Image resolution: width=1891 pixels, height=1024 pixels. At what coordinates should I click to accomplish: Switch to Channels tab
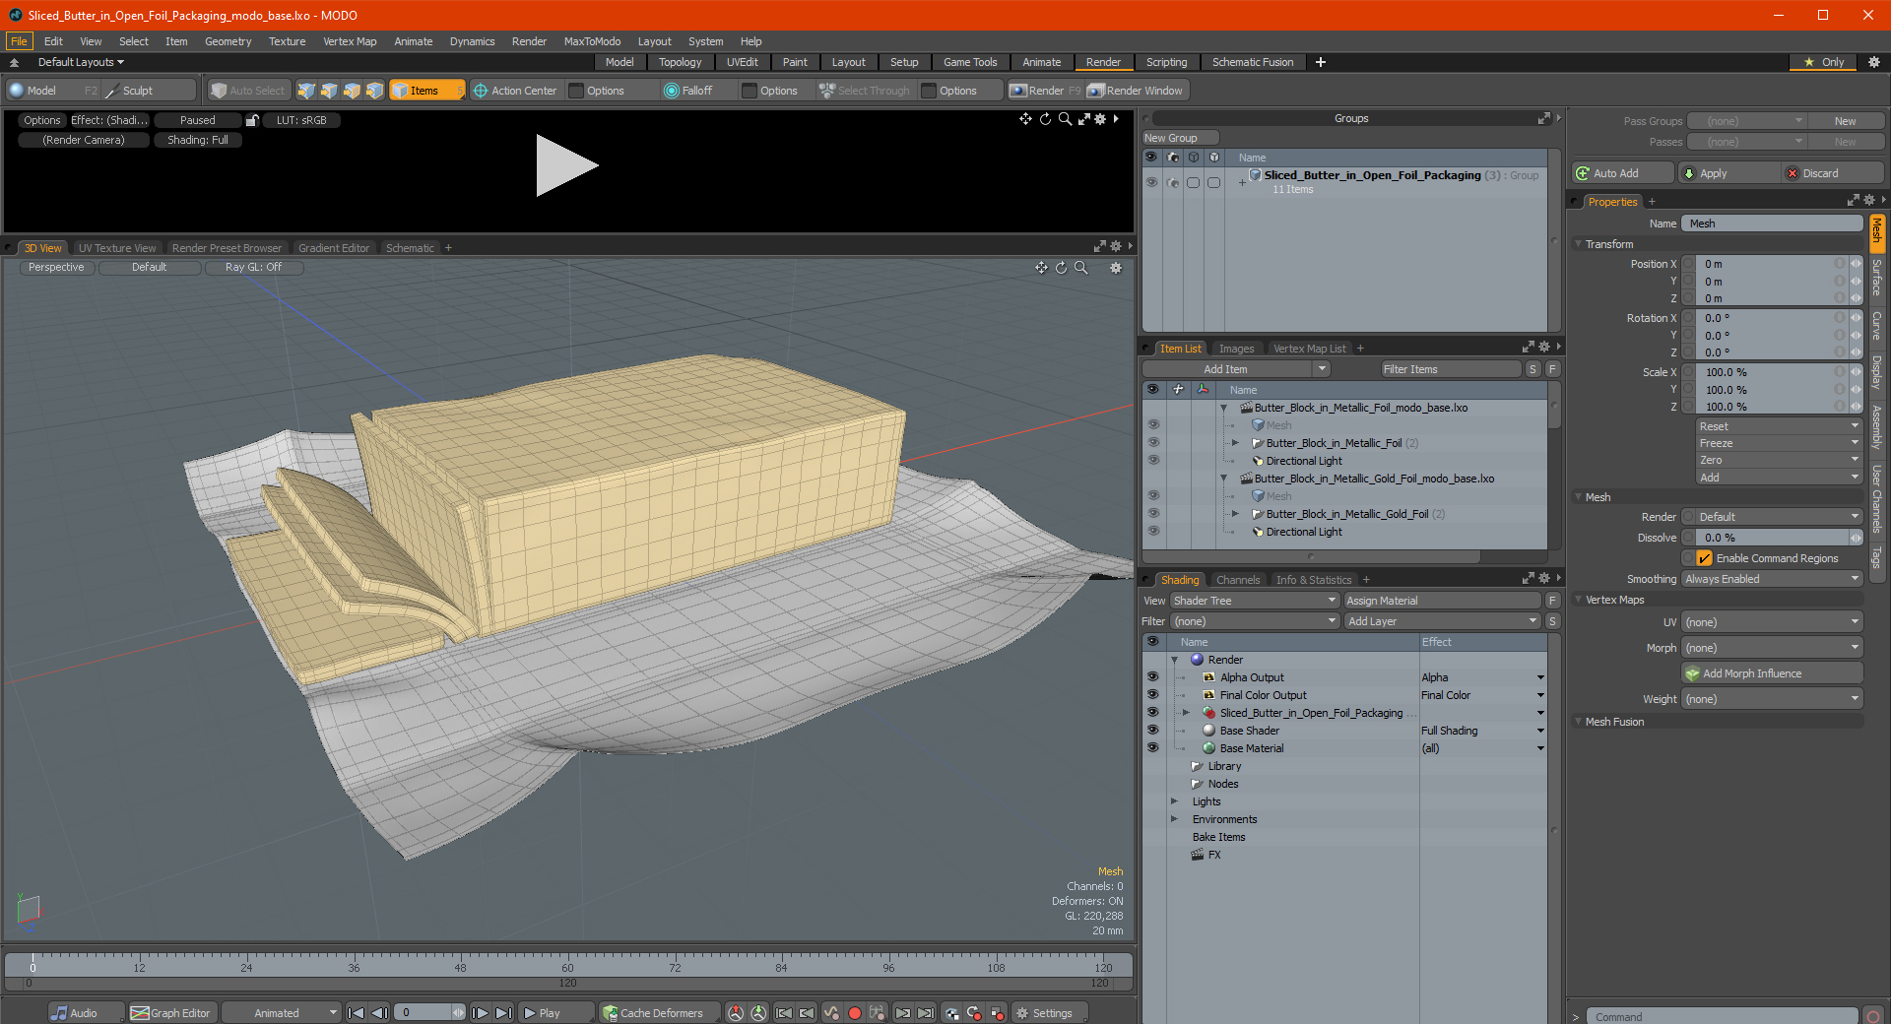(x=1238, y=580)
